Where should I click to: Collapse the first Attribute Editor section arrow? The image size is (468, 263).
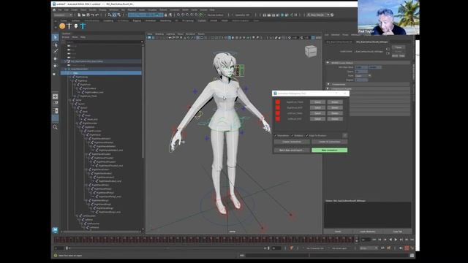(x=328, y=63)
